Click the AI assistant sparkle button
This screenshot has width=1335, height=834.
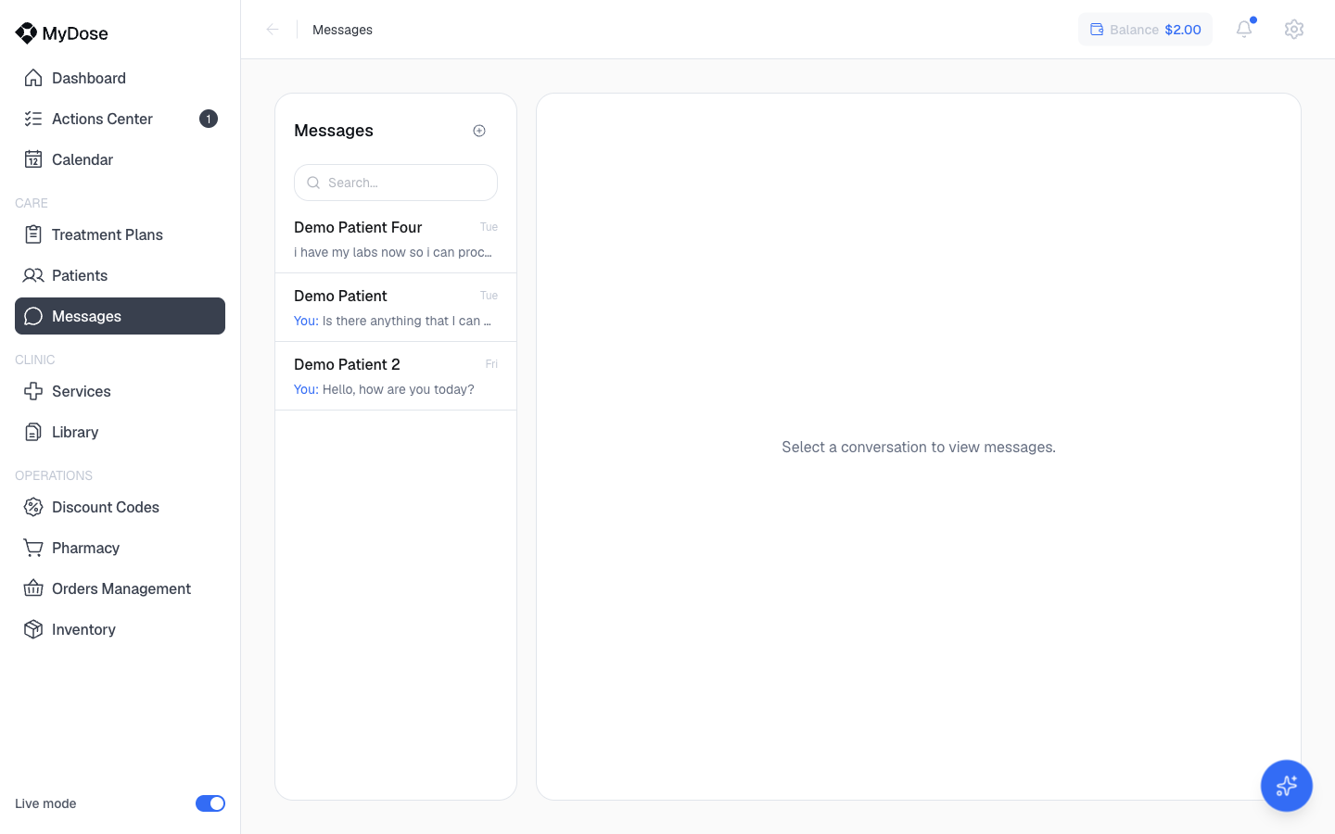tap(1286, 786)
